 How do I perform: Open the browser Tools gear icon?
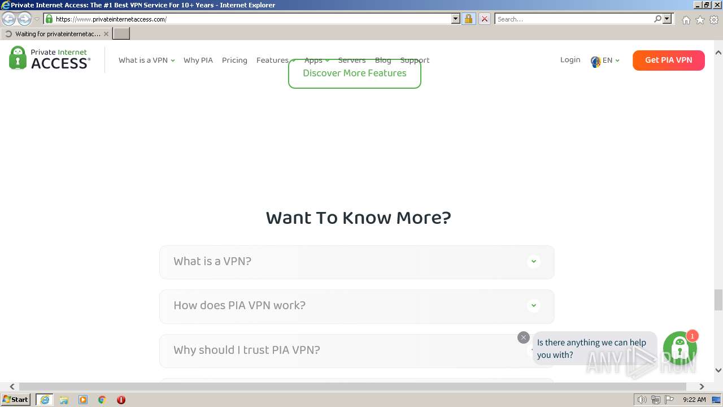click(x=714, y=20)
